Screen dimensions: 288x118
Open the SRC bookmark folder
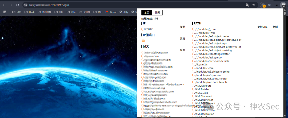coord(59,12)
